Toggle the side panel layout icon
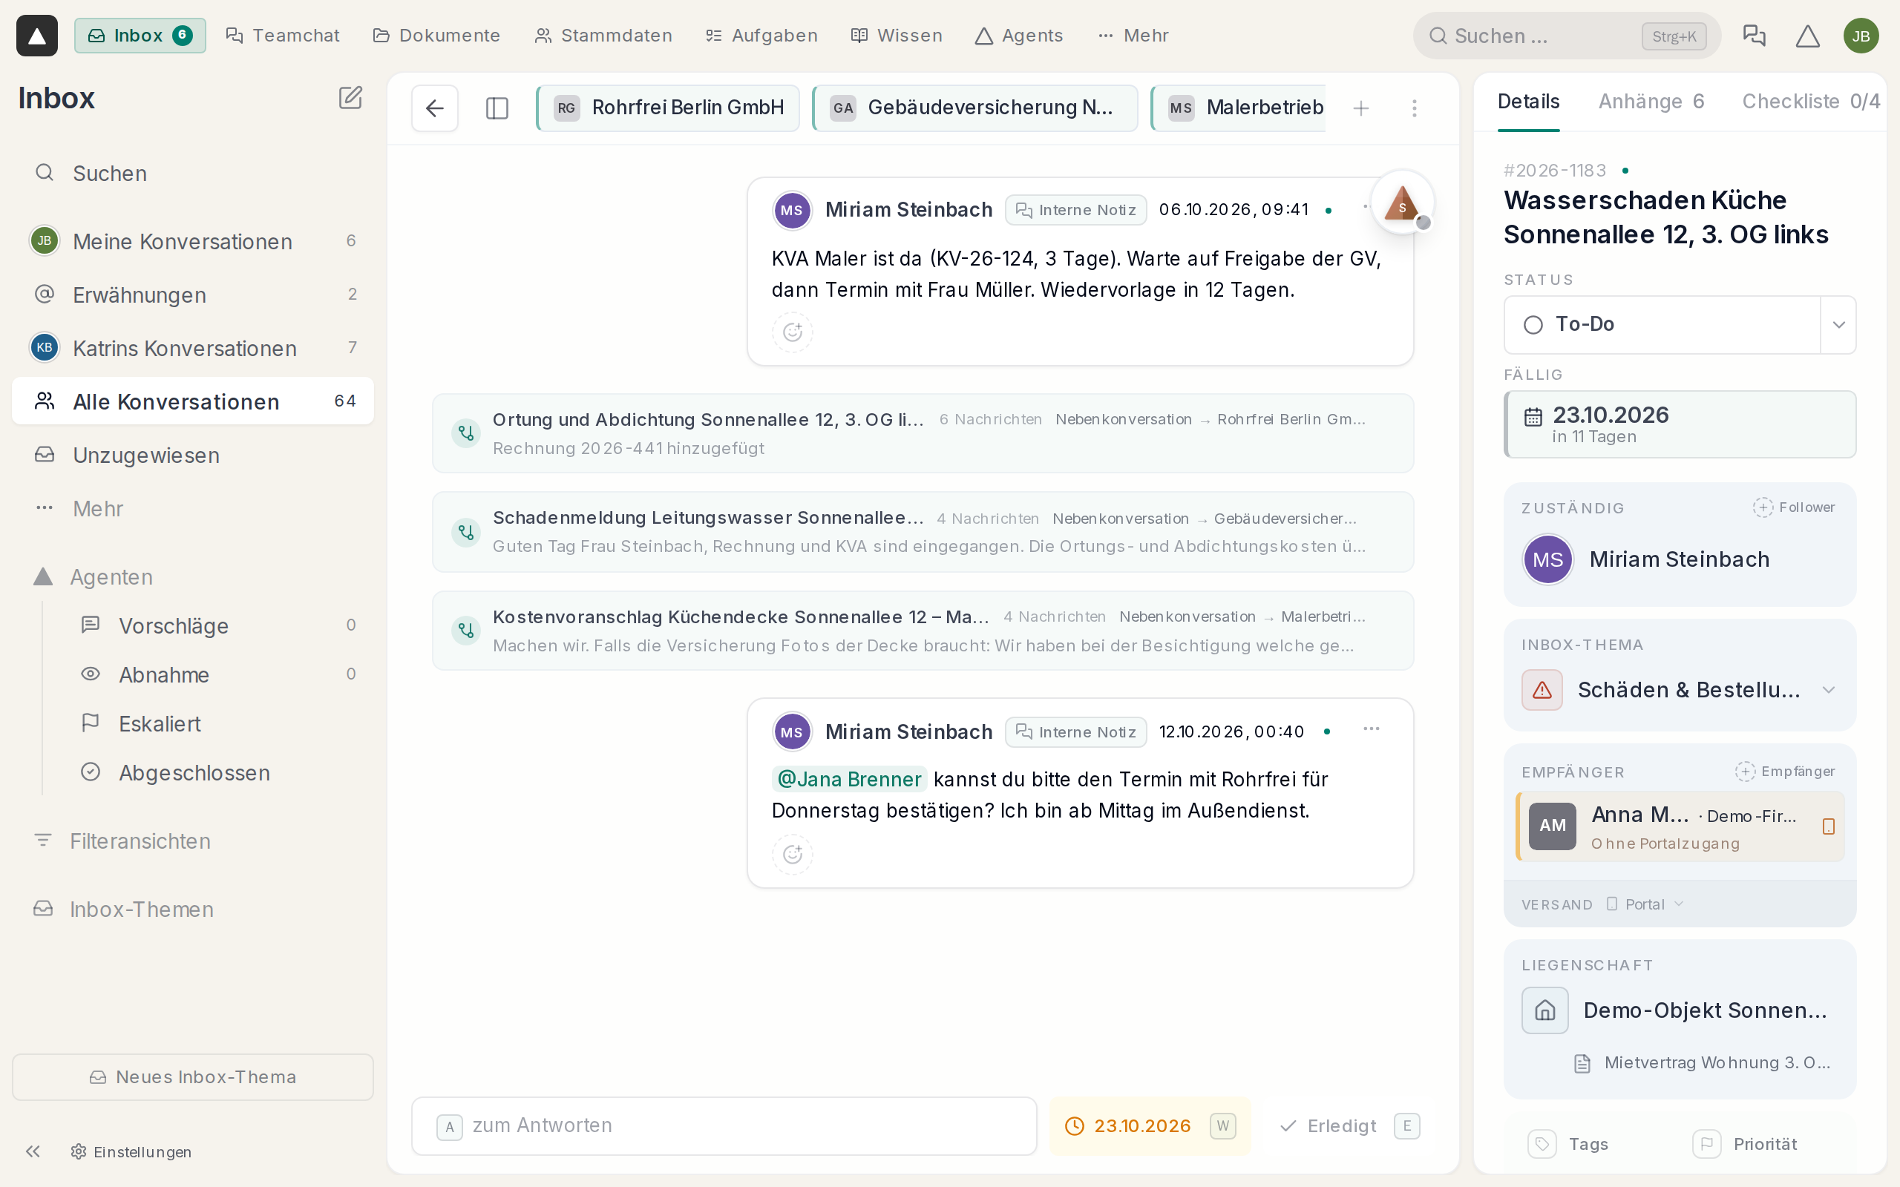The image size is (1900, 1187). click(x=497, y=108)
